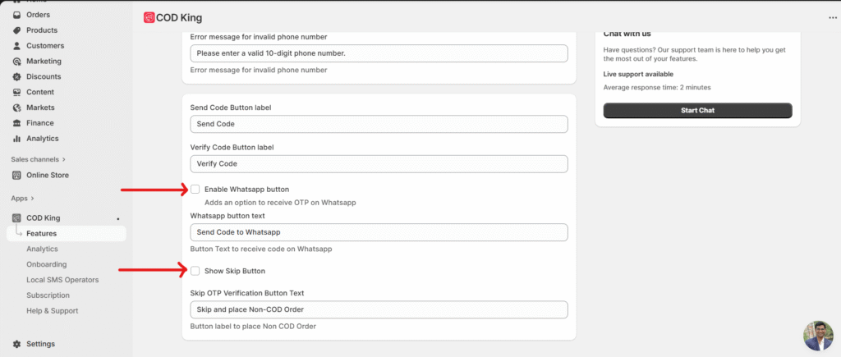Open the three-dot menu at top right

pos(833,17)
